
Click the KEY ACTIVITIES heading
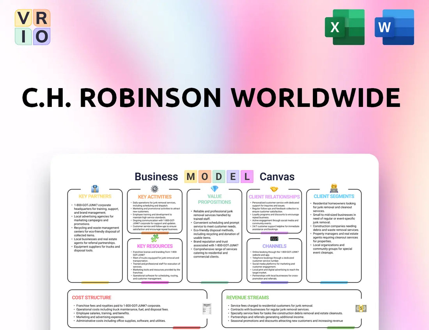[154, 197]
